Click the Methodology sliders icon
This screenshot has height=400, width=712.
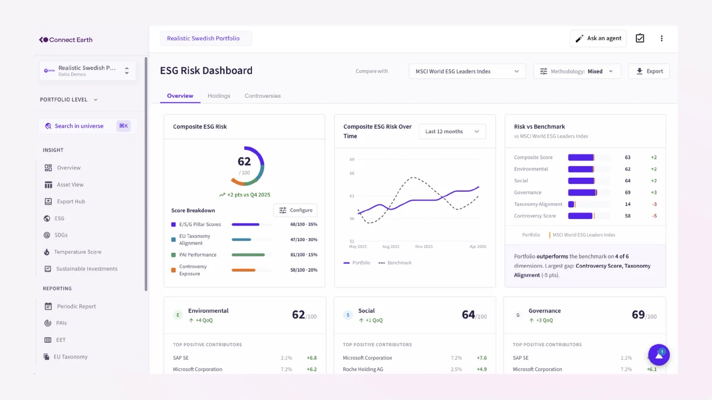click(x=543, y=71)
